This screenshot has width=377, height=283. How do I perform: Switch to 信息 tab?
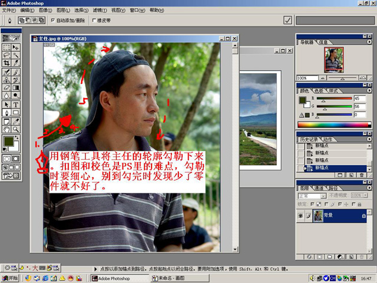tap(323, 42)
